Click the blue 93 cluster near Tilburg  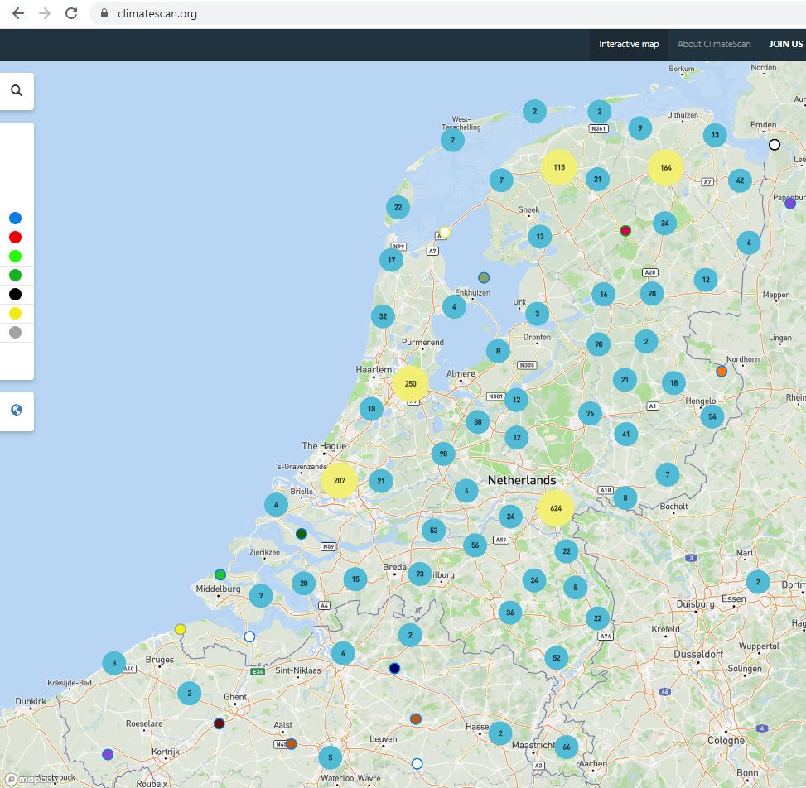click(420, 574)
